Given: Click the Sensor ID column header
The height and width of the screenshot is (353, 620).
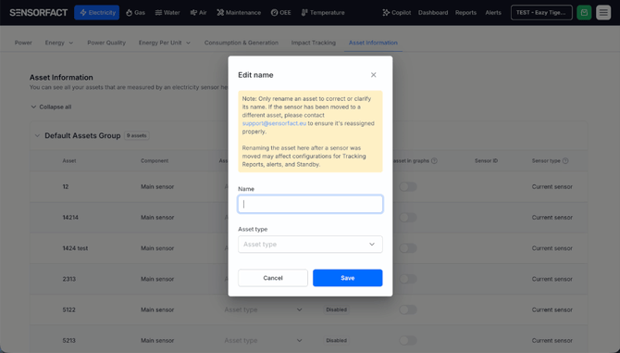Looking at the screenshot, I should point(486,161).
